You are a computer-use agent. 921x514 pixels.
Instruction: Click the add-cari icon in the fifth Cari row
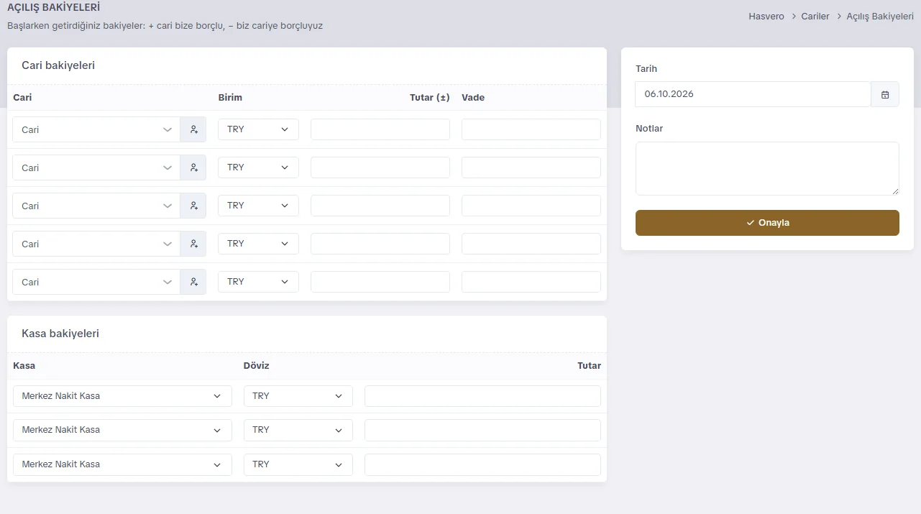tap(193, 282)
